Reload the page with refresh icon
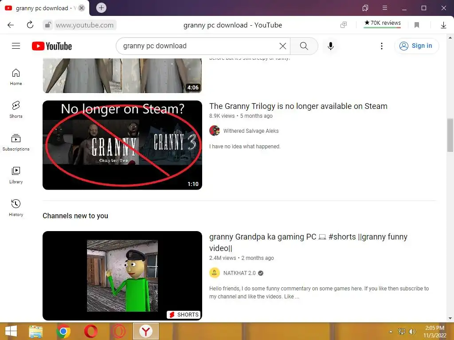 [30, 25]
